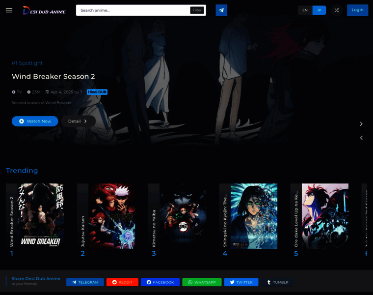
Task: Go to previous spotlight slide arrow
Action: [x=361, y=138]
